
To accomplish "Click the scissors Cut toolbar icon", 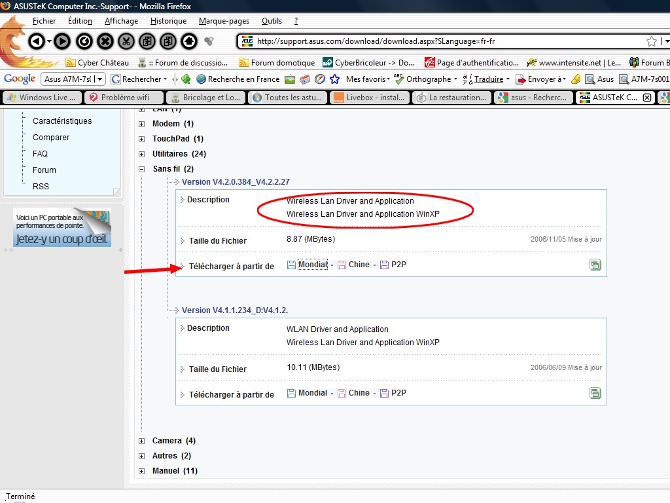I will coord(126,41).
